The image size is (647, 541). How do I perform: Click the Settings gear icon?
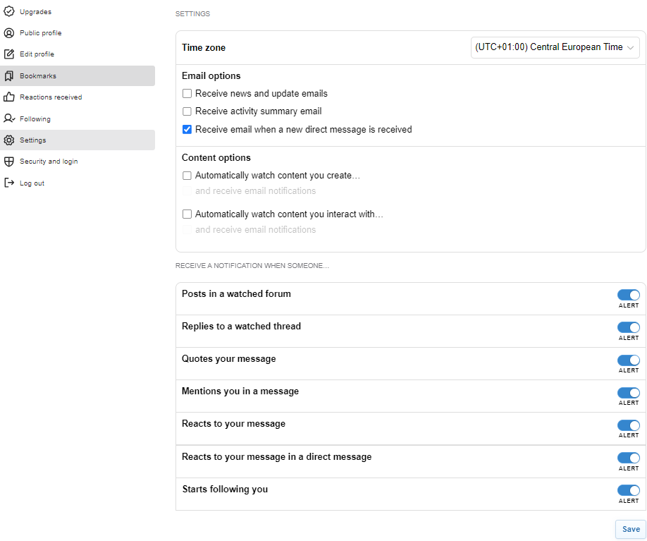point(8,140)
